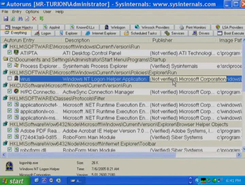The width and height of the screenshot is (245, 185).
Task: Click the Find binoculars icon
Action: (20, 19)
